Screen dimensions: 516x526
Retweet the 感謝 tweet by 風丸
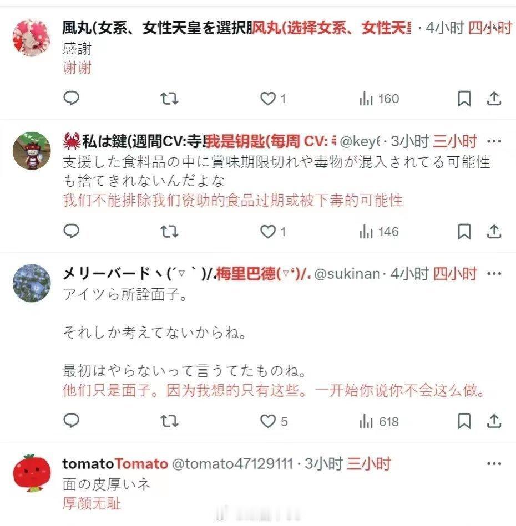[x=169, y=99]
